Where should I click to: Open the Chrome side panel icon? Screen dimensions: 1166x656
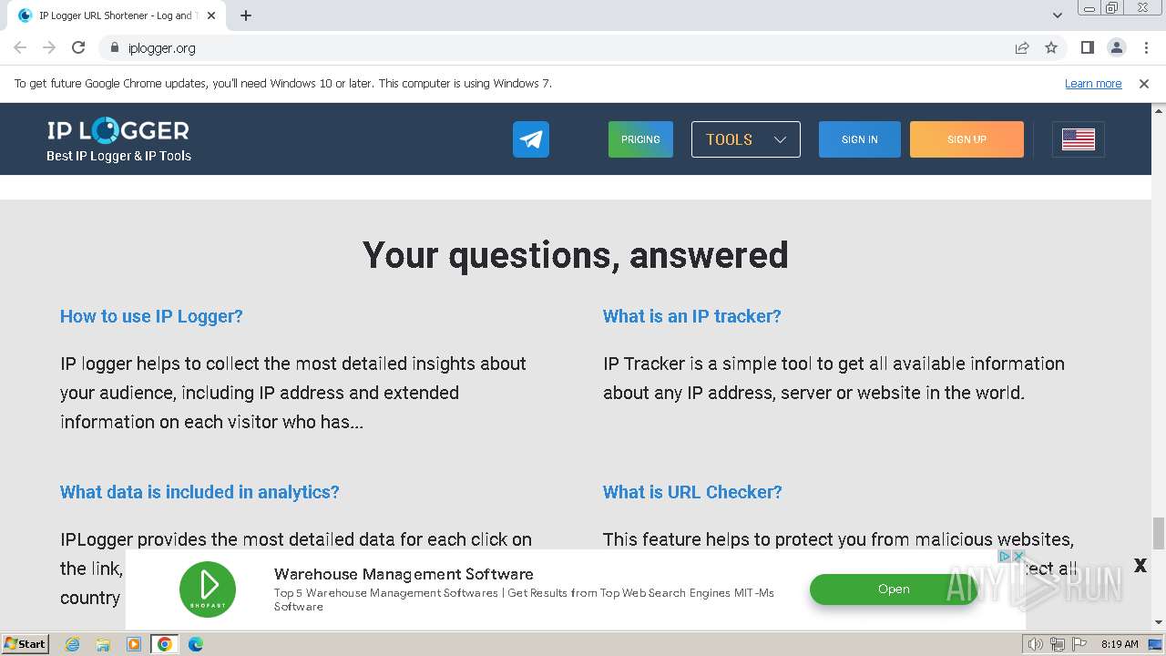(1088, 47)
